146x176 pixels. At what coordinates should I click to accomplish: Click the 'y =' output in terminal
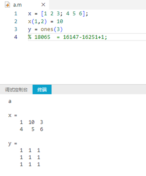(13, 143)
